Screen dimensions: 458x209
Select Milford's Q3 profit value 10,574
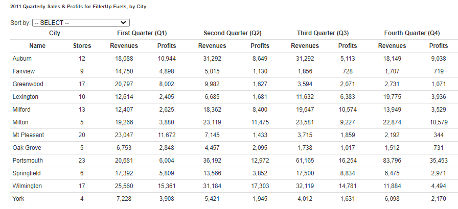click(x=348, y=110)
